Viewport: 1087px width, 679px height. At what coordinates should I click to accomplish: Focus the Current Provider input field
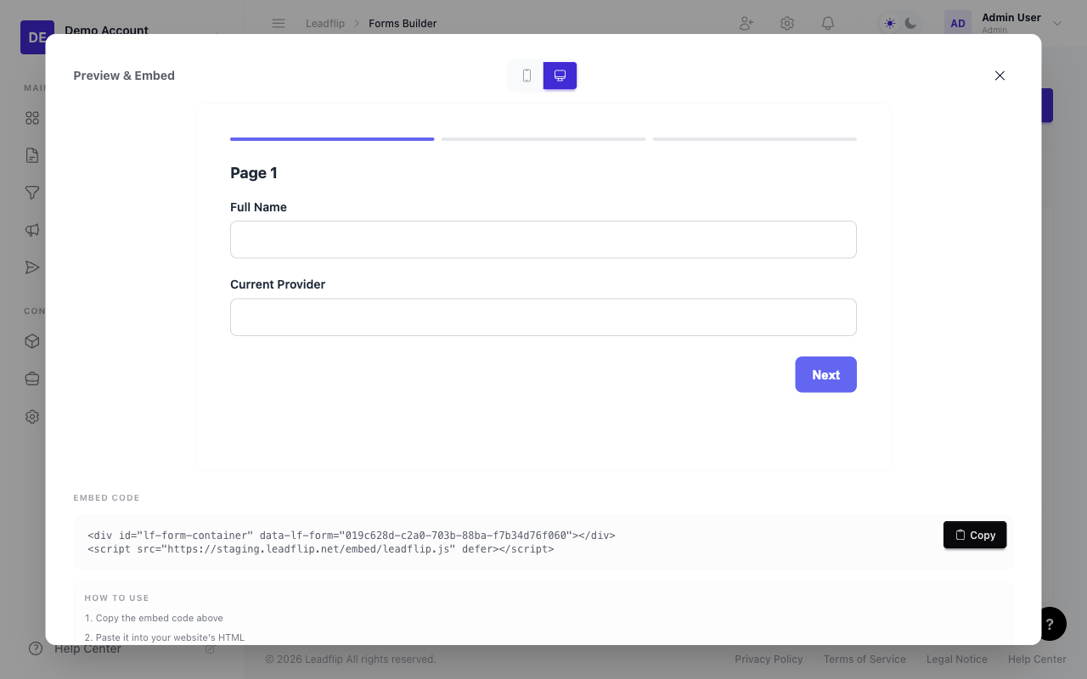(x=543, y=317)
